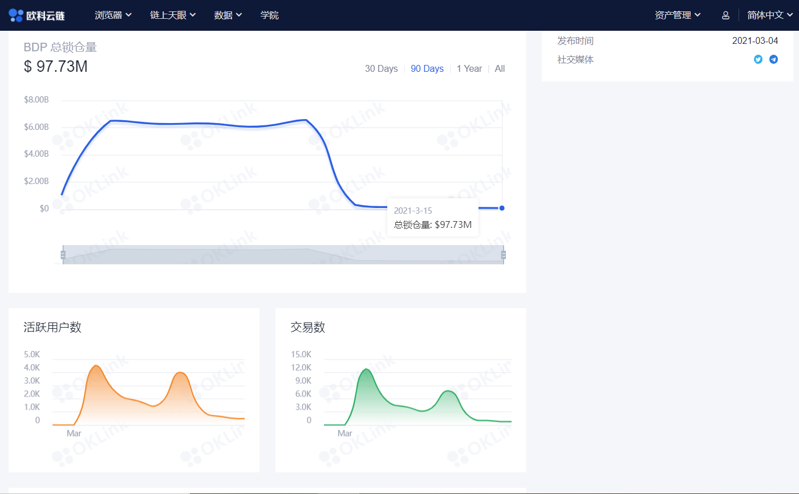The width and height of the screenshot is (799, 494).
Task: Open the project's Telegram channel
Action: pos(774,59)
